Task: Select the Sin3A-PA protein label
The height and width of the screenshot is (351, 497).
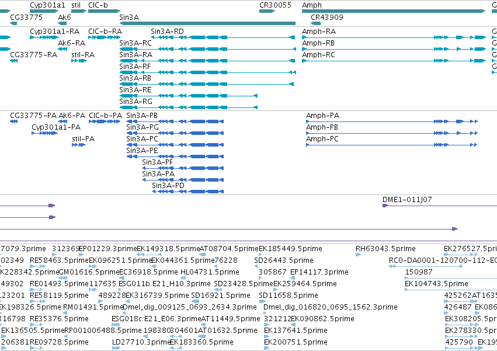Action: [158, 174]
